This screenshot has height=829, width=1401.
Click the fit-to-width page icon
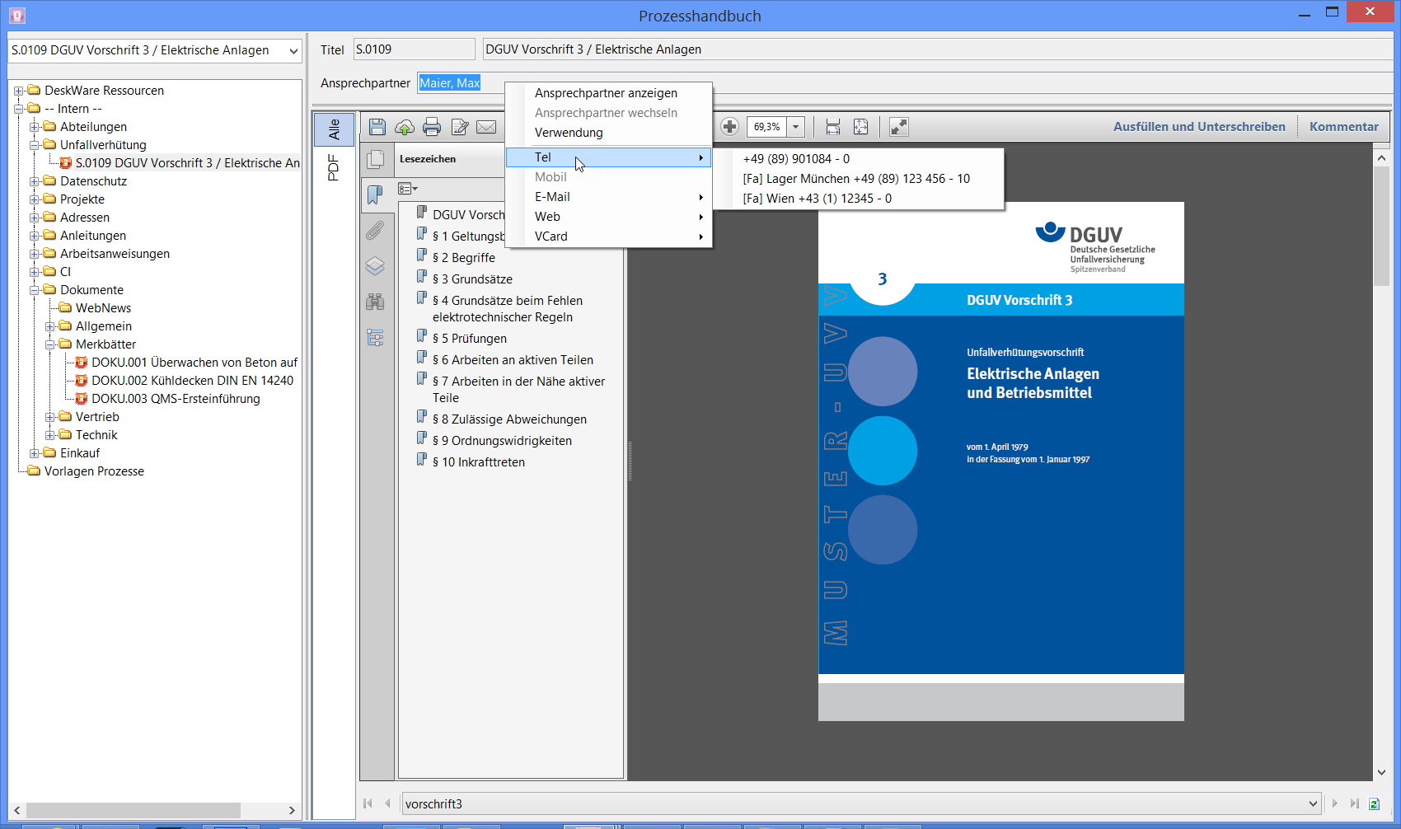coord(833,127)
